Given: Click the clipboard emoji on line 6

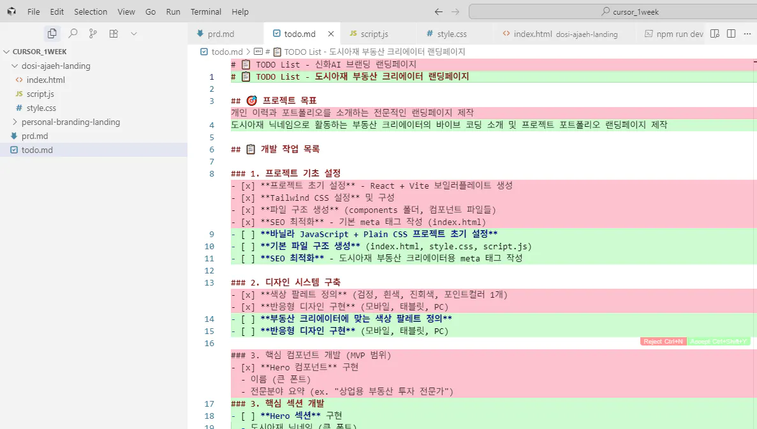Looking at the screenshot, I should [251, 149].
